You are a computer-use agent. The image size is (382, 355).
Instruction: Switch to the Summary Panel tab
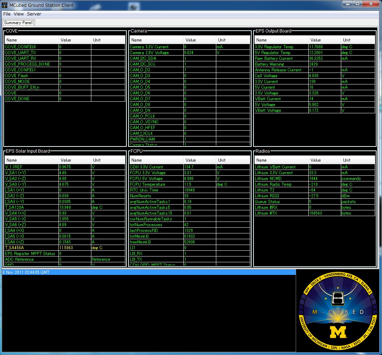tap(18, 22)
